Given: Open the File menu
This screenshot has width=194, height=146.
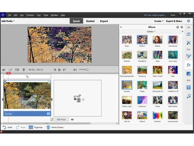Looking at the screenshot, I should point(9,15).
